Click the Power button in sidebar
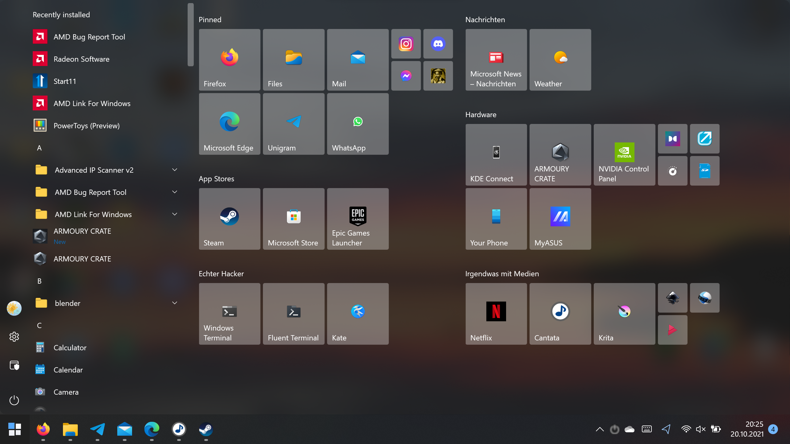790x444 pixels. [14, 400]
